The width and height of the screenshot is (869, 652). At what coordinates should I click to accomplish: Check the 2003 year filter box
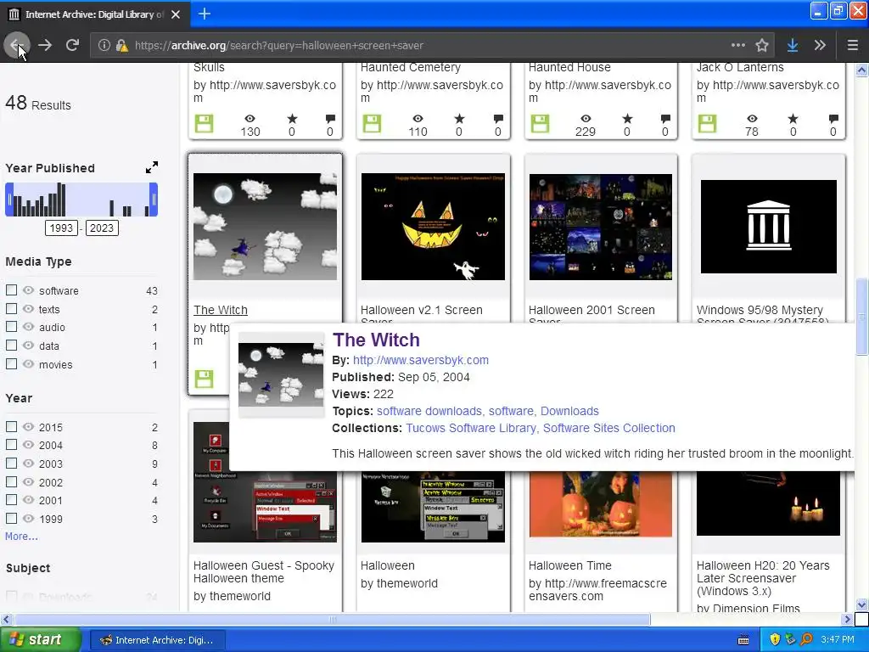11,463
